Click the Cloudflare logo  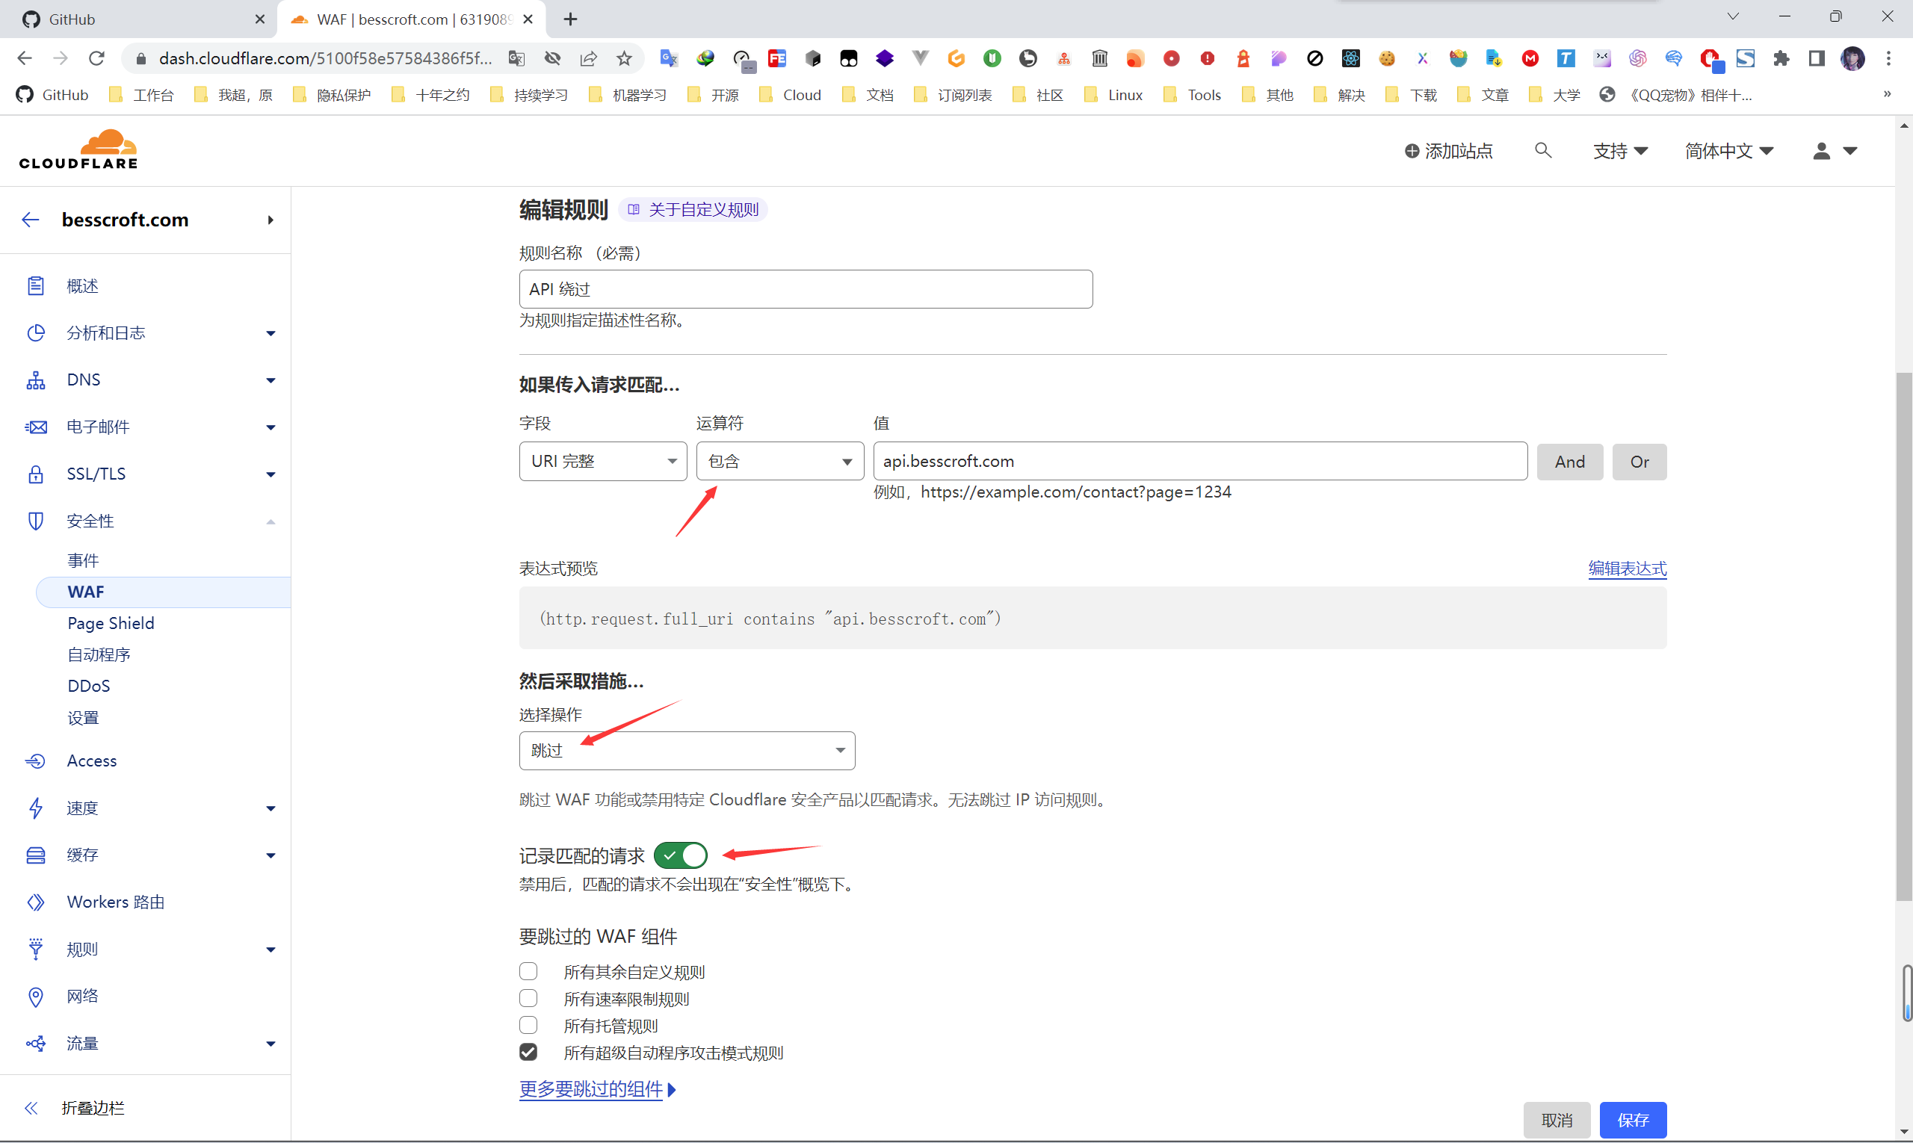[78, 149]
